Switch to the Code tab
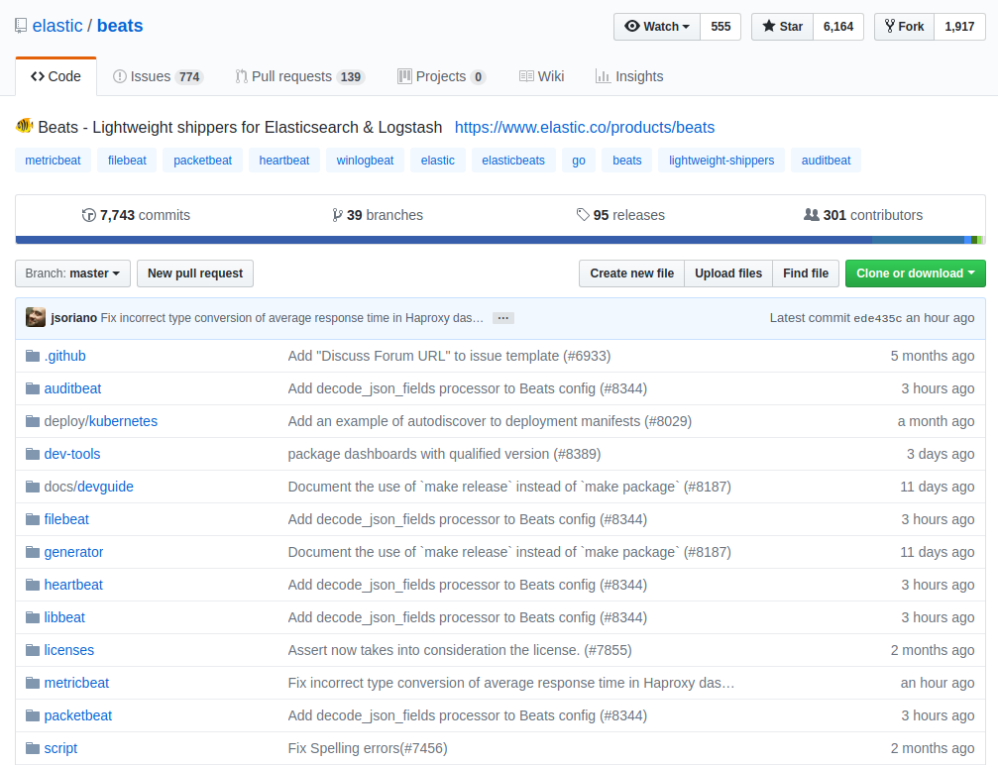 click(x=56, y=76)
